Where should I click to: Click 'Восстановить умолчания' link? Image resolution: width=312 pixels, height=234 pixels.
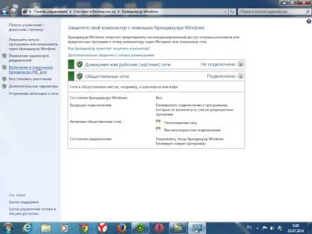[x=30, y=79]
